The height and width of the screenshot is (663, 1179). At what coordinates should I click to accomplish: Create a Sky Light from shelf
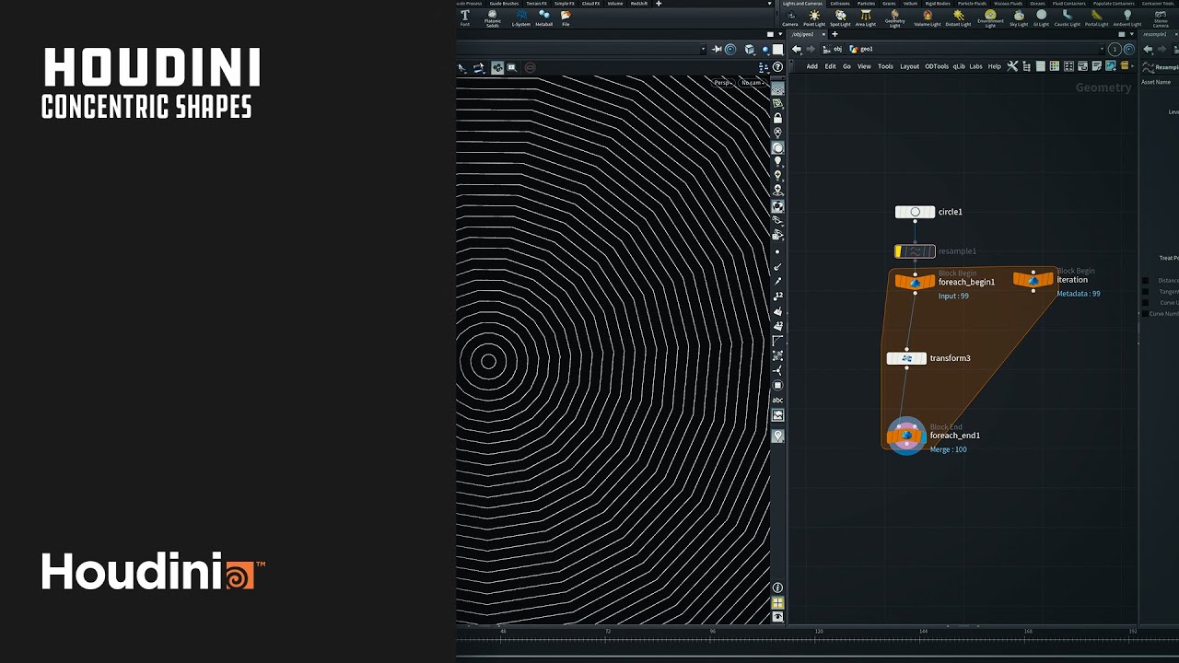[1019, 17]
